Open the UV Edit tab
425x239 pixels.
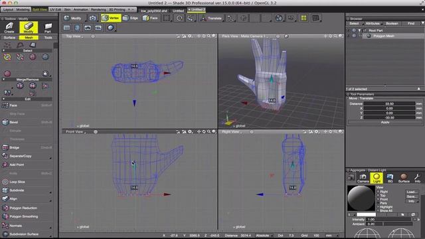click(56, 9)
